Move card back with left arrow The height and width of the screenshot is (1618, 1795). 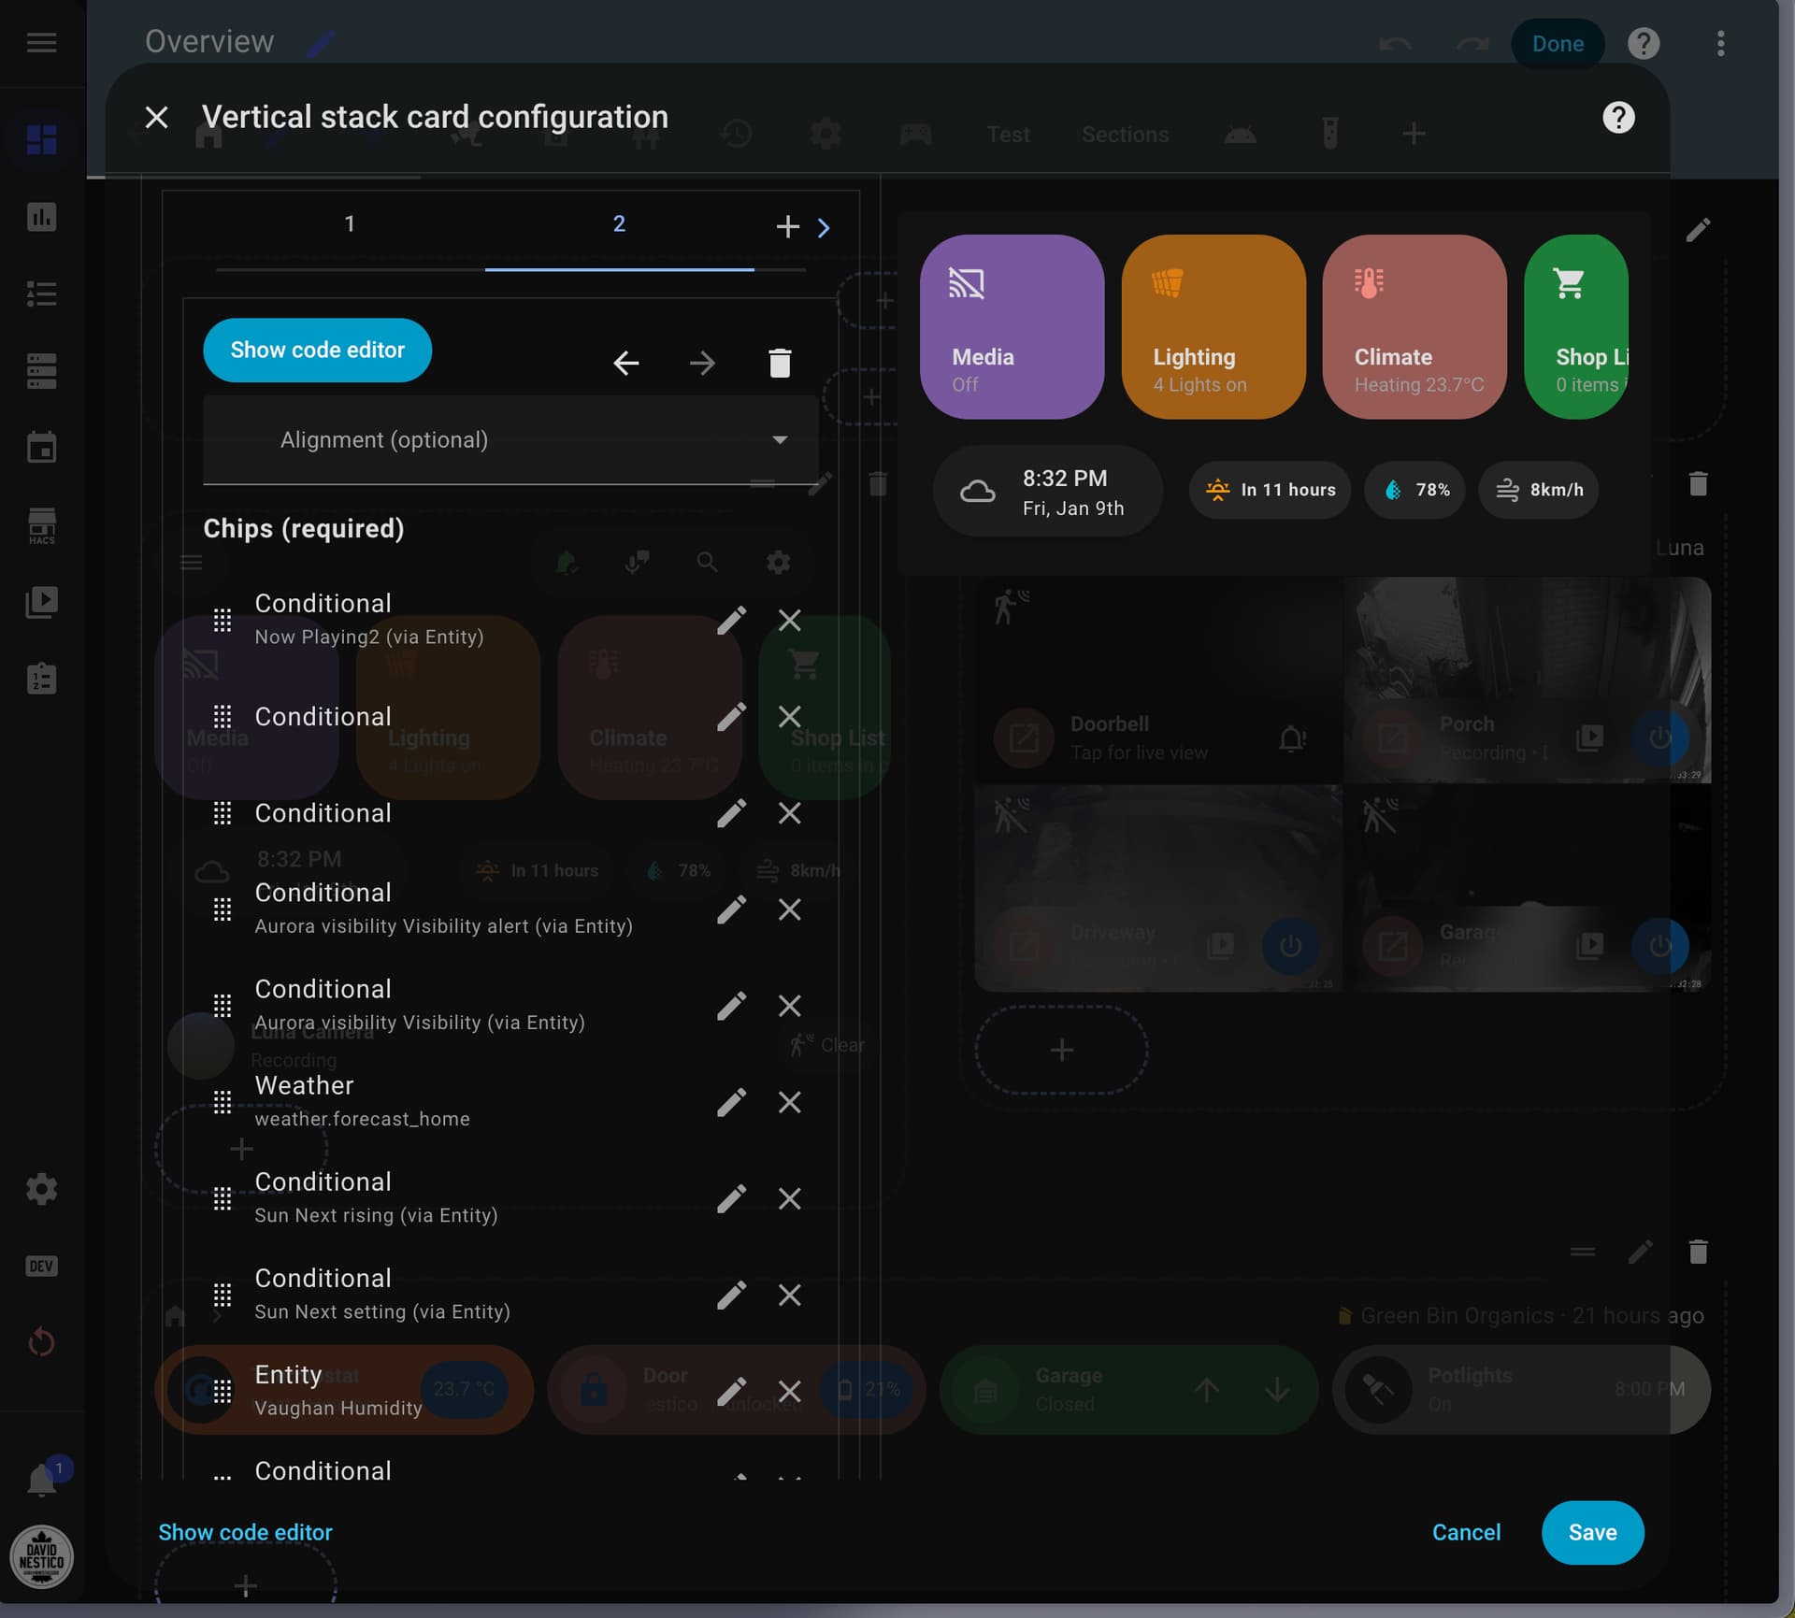(625, 363)
